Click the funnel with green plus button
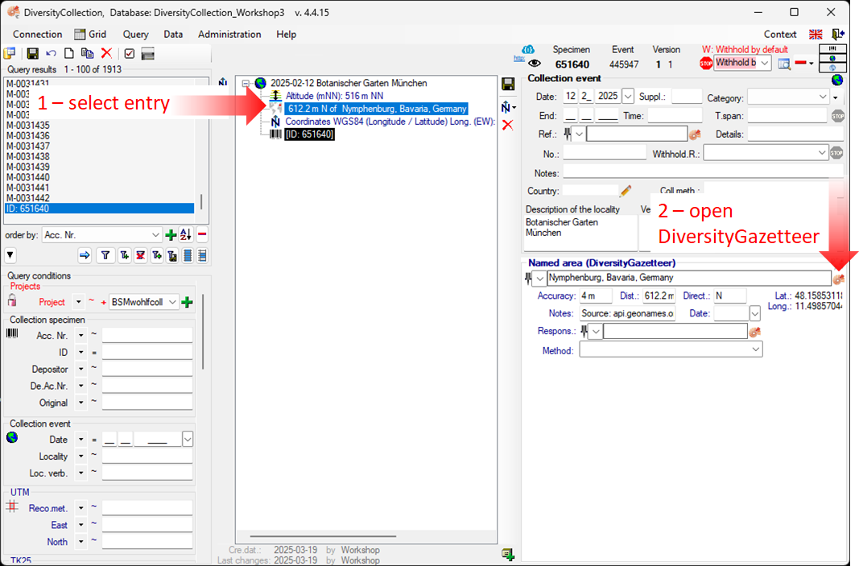 pyautogui.click(x=124, y=255)
